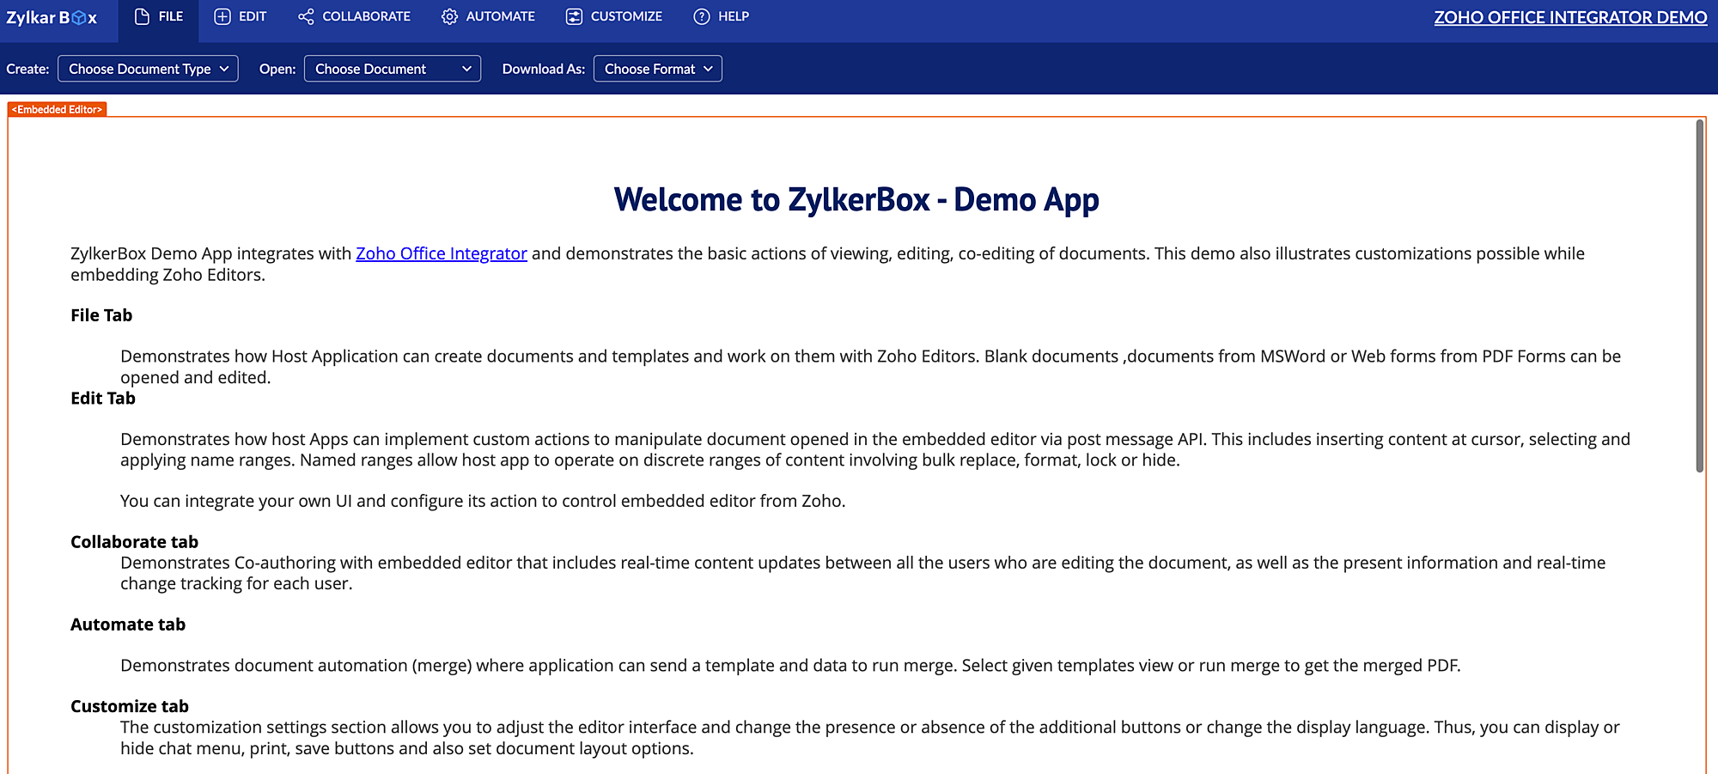Screen dimensions: 1718x774
Task: Click the document page icon beside FILE
Action: (x=143, y=16)
